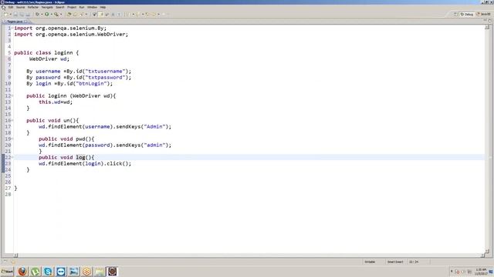This screenshot has width=494, height=277.
Task: Click the vertical scrollbar up arrow
Action: (487, 27)
